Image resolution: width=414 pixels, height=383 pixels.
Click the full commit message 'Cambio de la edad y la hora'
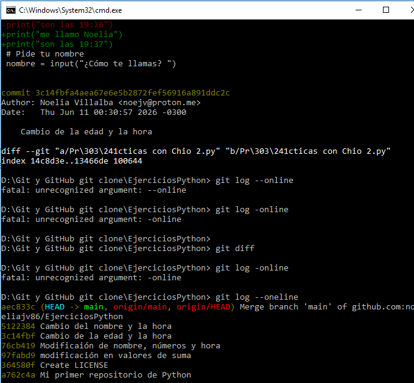tap(86, 132)
